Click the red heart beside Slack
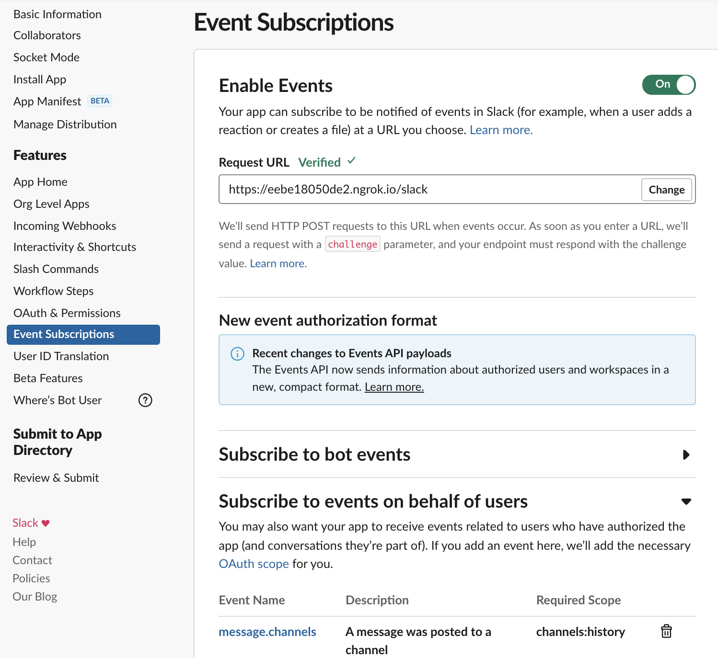 46,523
